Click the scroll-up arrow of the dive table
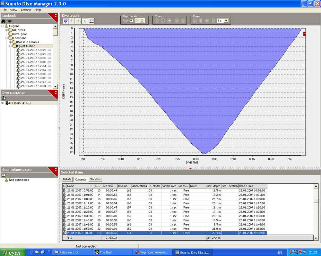Viewport: 321px width, 256px height. pos(316,186)
